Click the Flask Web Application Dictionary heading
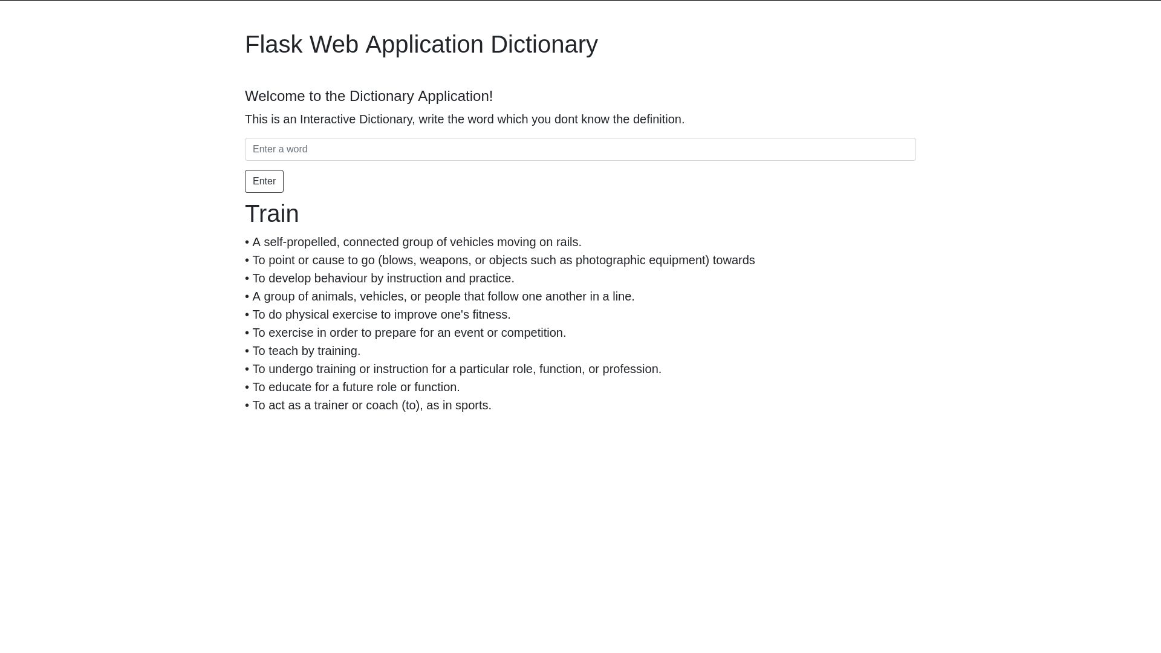This screenshot has height=653, width=1161. point(421,45)
